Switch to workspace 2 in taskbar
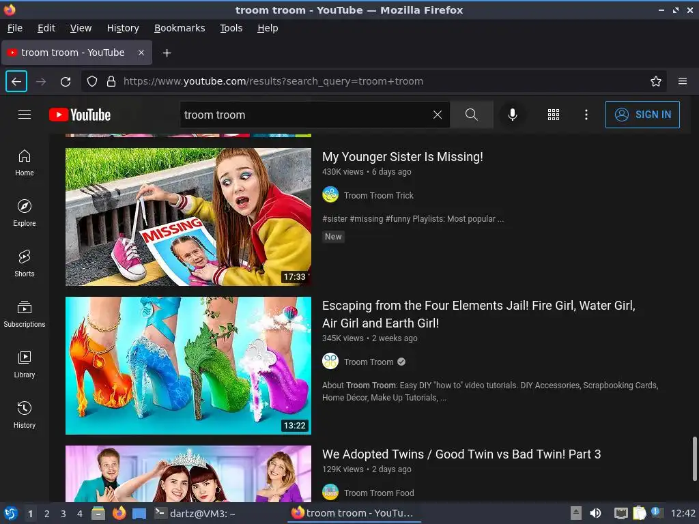This screenshot has width=699, height=524. pos(46,514)
